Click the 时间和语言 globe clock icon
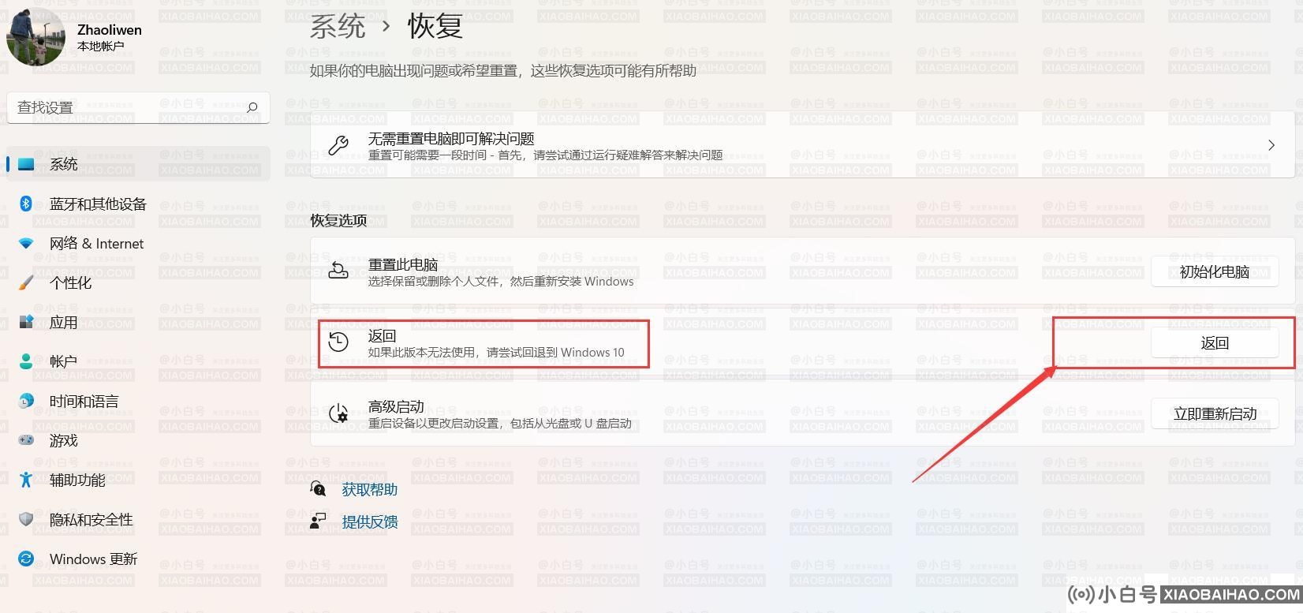 (x=26, y=401)
